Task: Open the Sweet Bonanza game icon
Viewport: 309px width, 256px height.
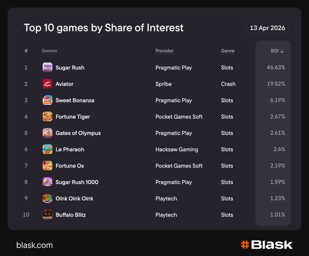Action: point(47,100)
